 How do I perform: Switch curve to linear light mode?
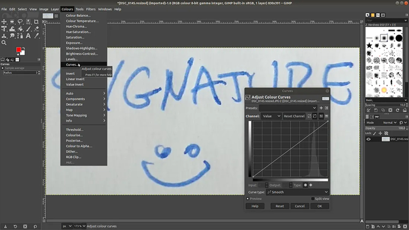[x=310, y=116]
